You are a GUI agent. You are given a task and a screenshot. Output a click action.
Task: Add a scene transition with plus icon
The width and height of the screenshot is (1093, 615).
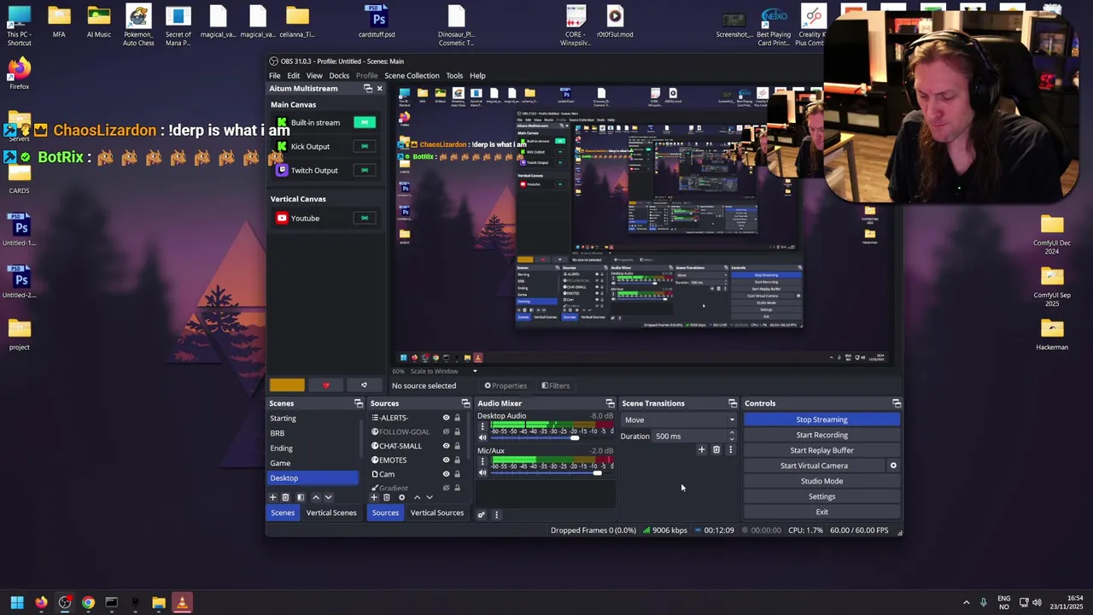click(702, 450)
